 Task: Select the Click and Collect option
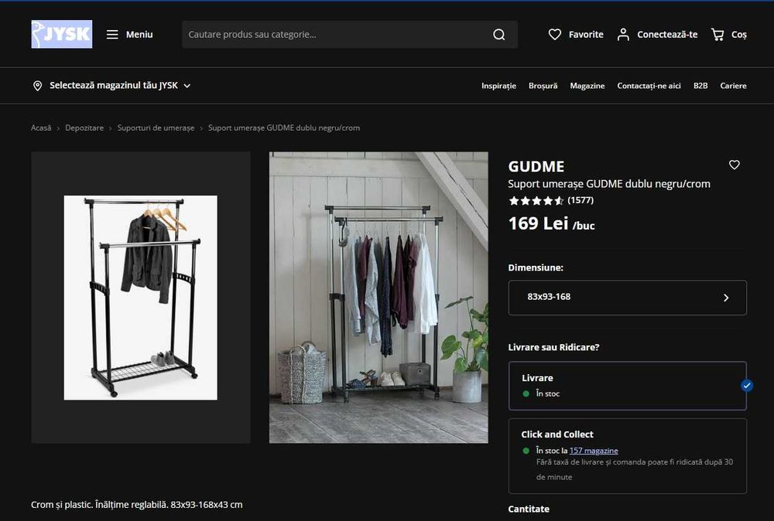(628, 456)
